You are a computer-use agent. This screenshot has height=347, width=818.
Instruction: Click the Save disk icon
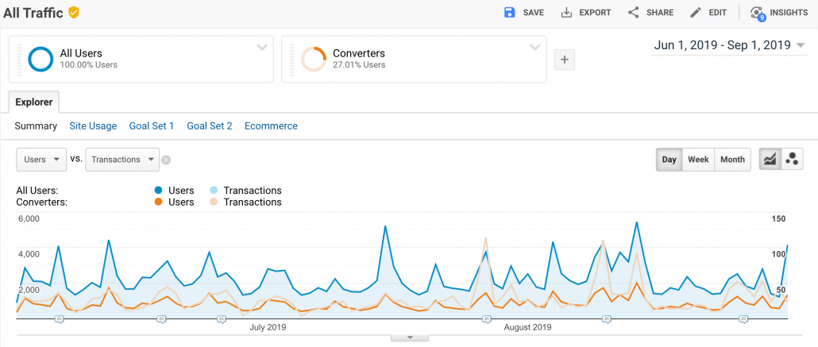click(x=510, y=13)
